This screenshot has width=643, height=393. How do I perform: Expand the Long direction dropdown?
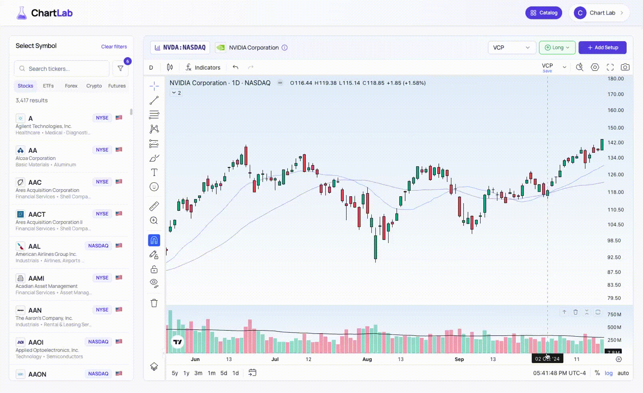(x=557, y=48)
